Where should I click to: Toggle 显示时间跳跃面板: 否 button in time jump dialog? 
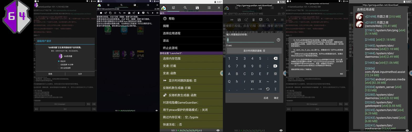coord(254,51)
